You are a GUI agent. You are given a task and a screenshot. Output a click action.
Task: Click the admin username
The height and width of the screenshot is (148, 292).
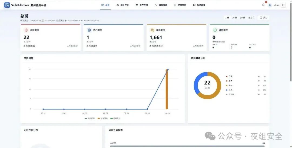point(276,5)
